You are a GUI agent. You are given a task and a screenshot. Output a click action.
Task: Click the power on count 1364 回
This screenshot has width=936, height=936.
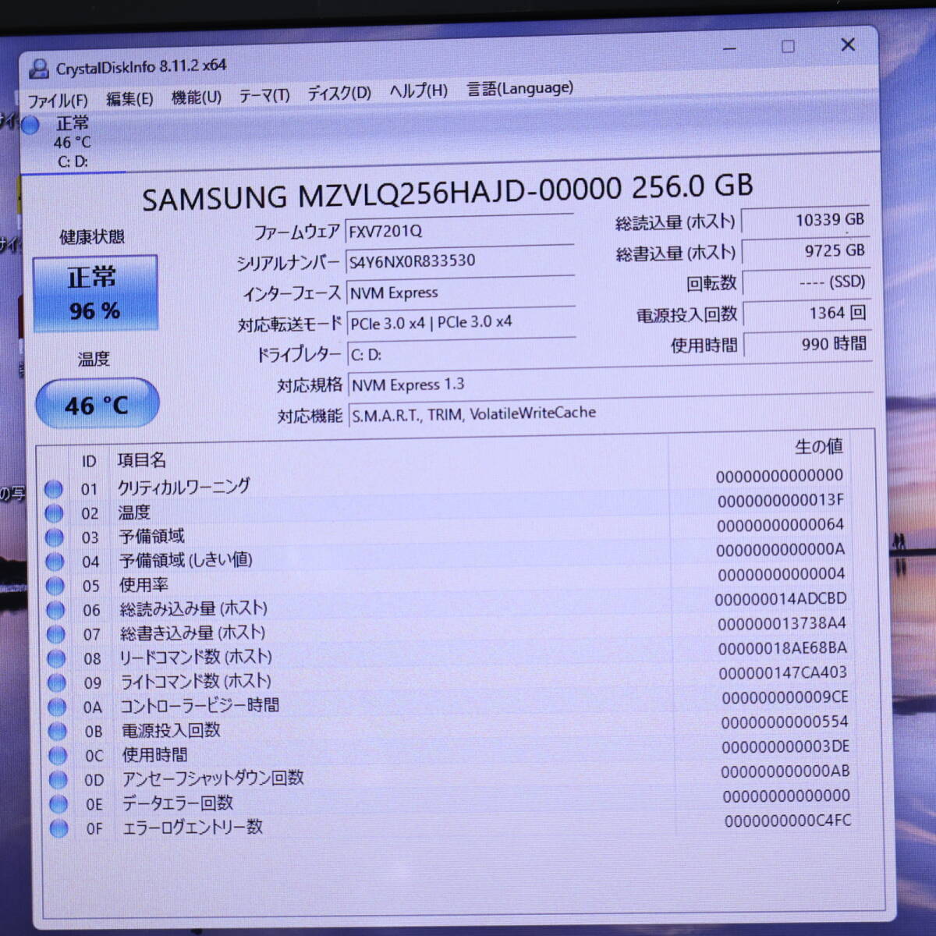pos(807,314)
